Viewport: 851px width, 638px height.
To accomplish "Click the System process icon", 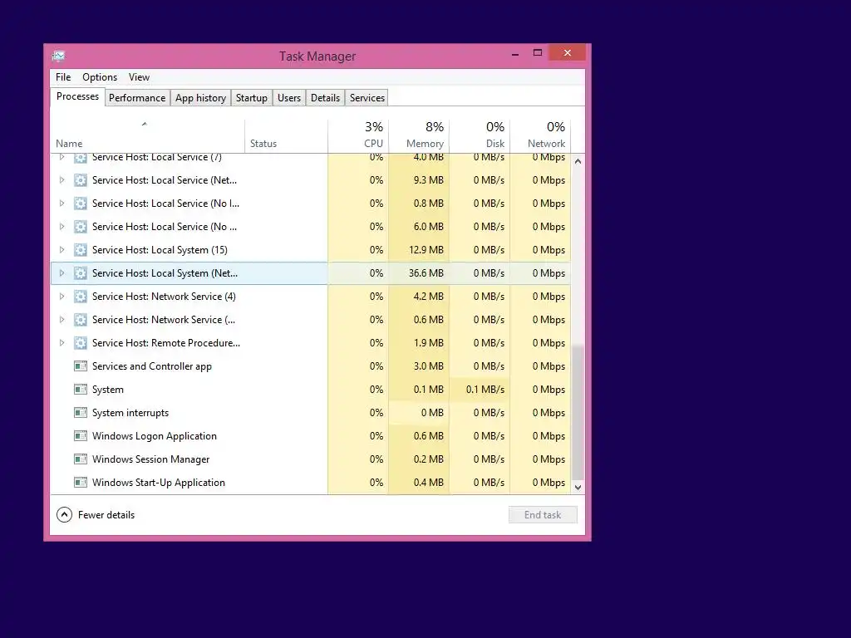I will [x=81, y=390].
